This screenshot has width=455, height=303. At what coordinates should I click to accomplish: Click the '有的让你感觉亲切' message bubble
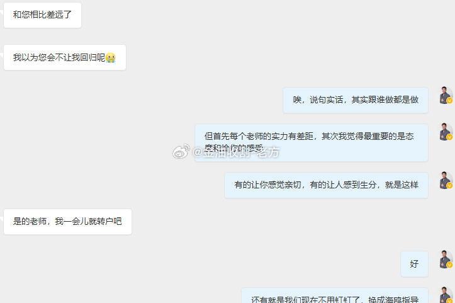[326, 185]
